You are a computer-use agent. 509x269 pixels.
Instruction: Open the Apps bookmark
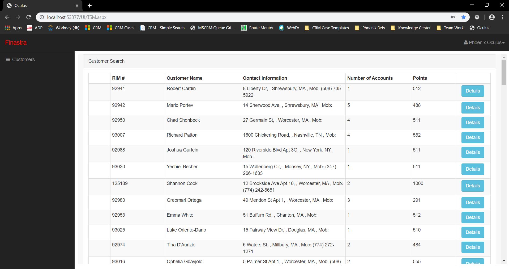tap(13, 28)
